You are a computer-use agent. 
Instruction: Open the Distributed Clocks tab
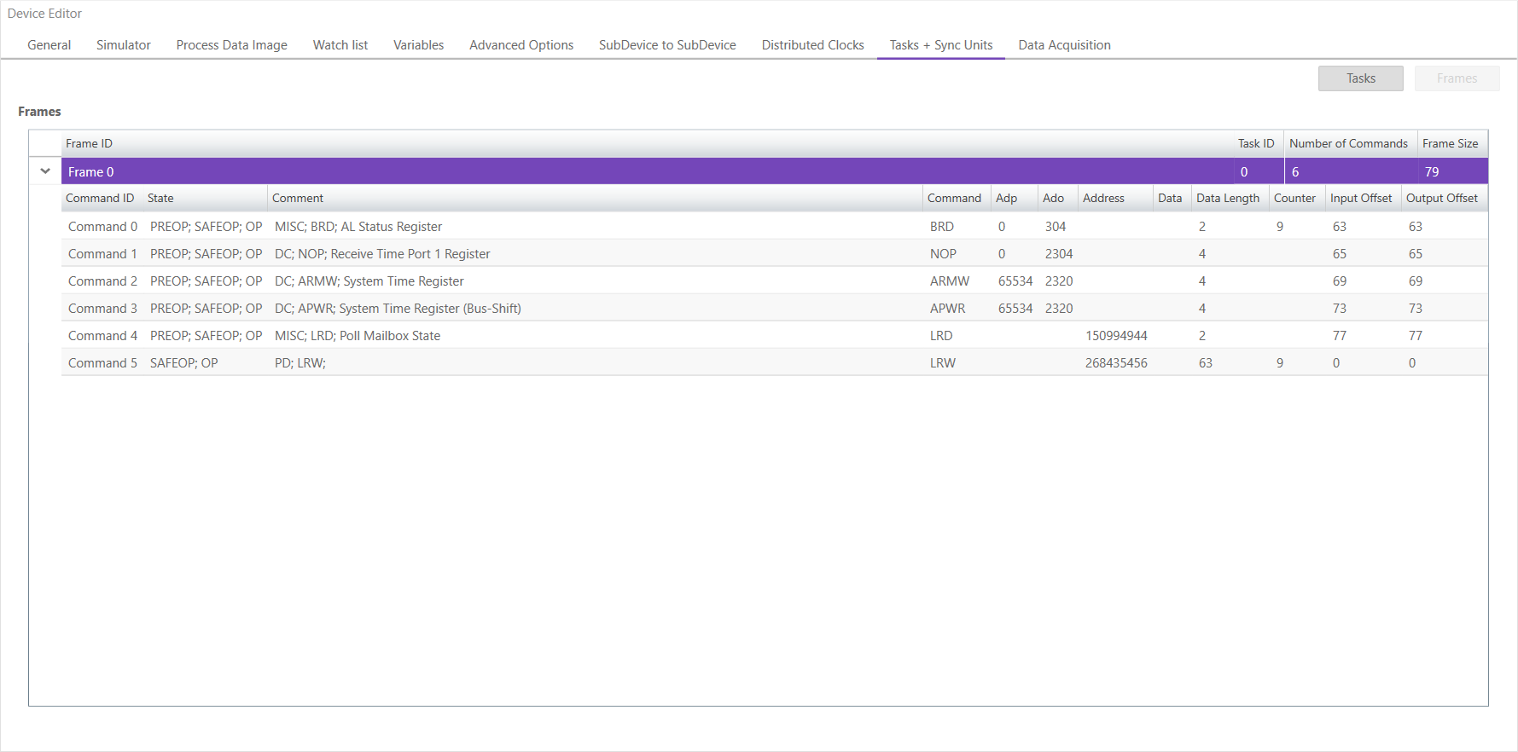812,45
